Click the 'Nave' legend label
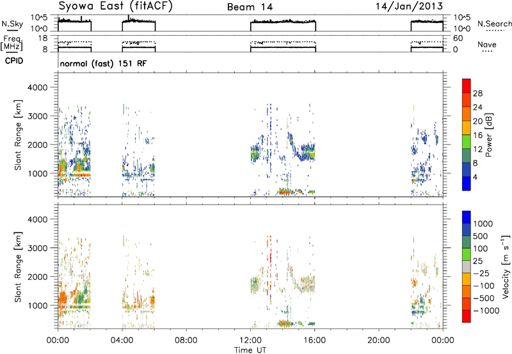 (487, 45)
